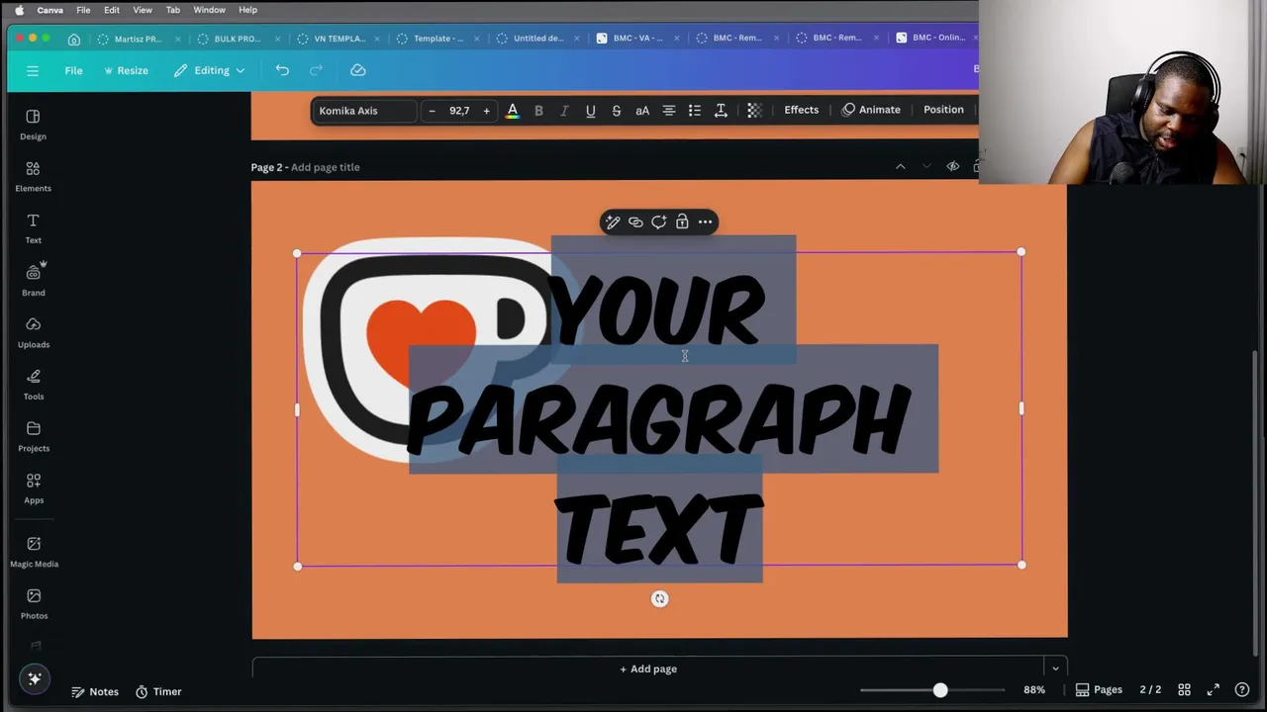Click the Canva assistant sparkle button

[34, 678]
